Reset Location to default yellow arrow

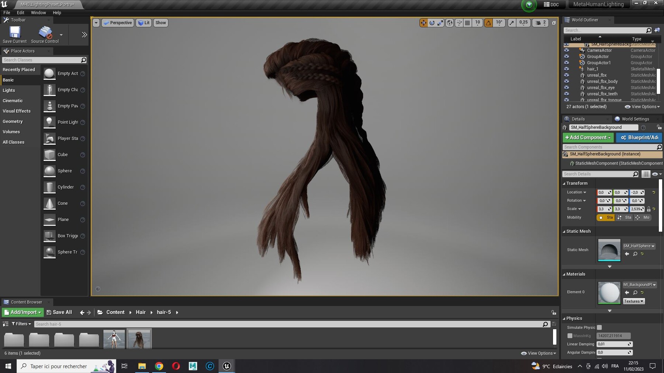[x=654, y=193]
